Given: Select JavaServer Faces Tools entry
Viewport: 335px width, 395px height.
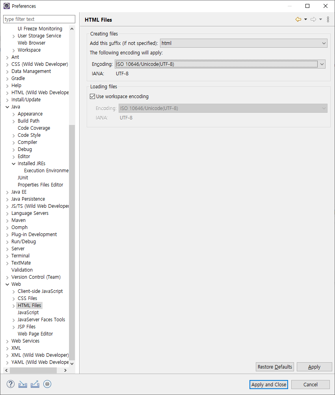Looking at the screenshot, I should [x=41, y=319].
